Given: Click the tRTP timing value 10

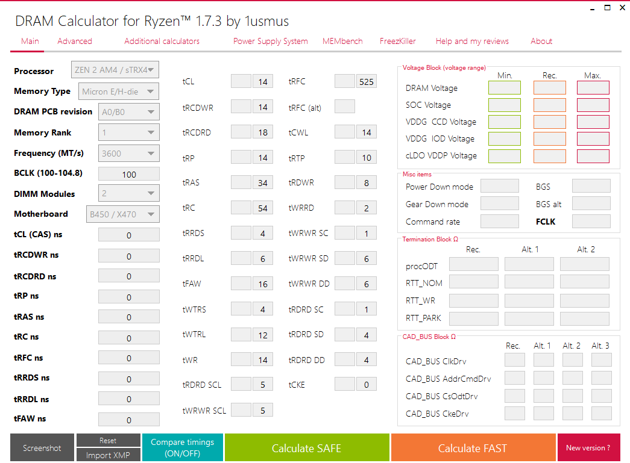Looking at the screenshot, I should [367, 157].
